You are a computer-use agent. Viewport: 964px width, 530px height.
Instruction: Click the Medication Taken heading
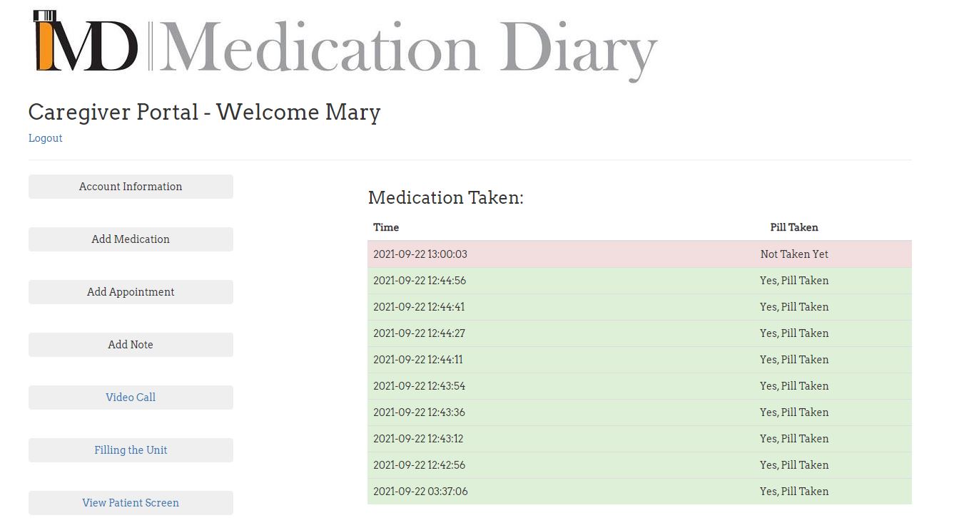tap(446, 197)
